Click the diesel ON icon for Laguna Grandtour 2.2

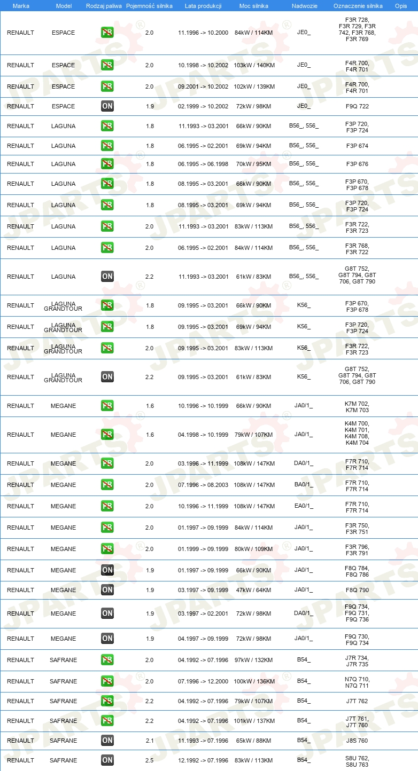pyautogui.click(x=107, y=377)
